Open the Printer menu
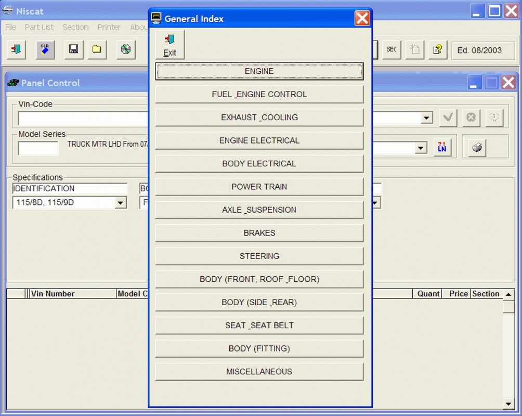The width and height of the screenshot is (522, 416). [109, 28]
